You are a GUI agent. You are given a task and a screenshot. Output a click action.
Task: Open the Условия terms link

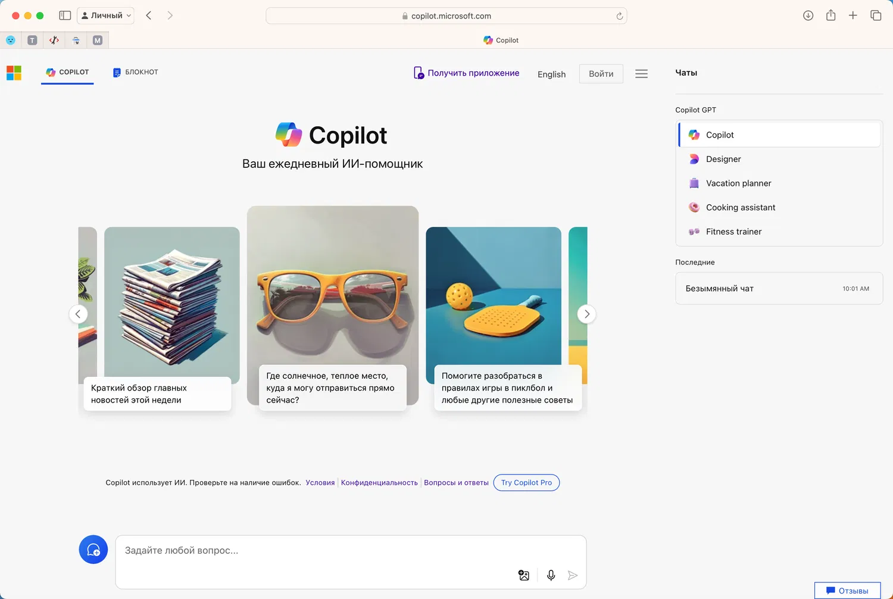(x=320, y=483)
